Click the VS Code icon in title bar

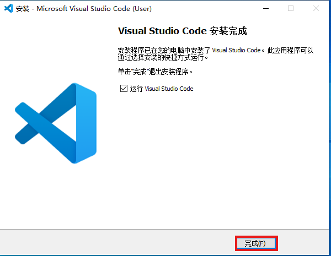(x=9, y=8)
